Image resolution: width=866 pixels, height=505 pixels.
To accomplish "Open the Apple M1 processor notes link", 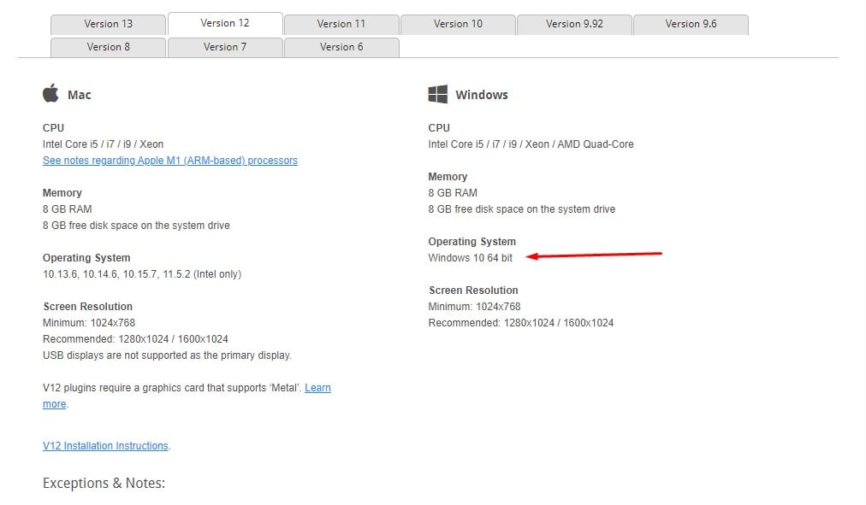I will (170, 161).
